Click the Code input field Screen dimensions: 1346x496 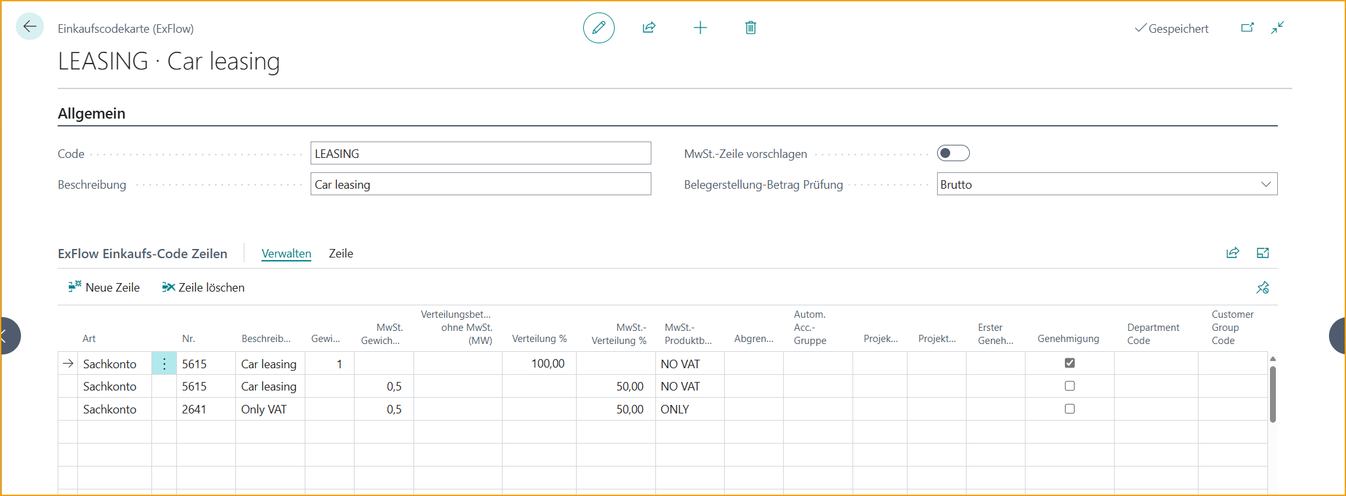point(480,153)
